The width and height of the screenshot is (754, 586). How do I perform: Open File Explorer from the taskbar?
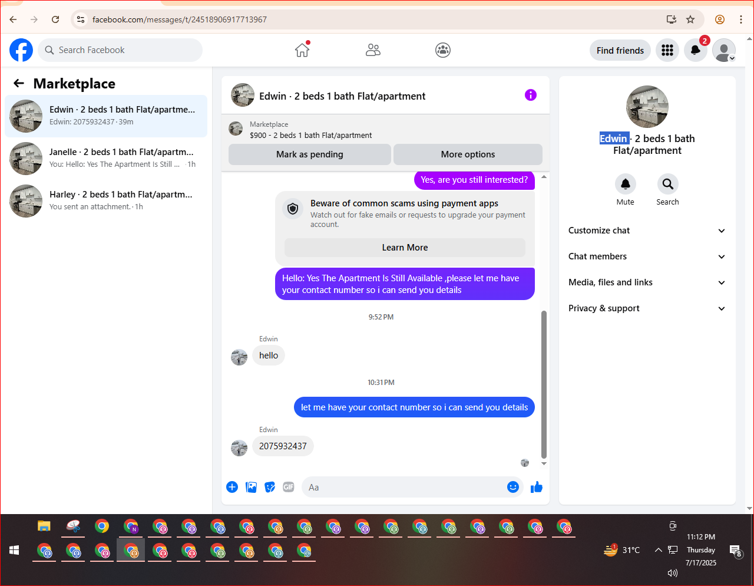(x=44, y=526)
